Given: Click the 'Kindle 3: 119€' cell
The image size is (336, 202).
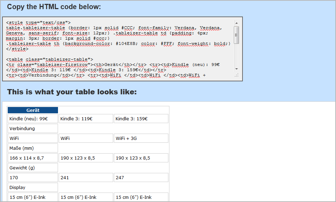Looking at the screenshot, I should coord(86,119).
